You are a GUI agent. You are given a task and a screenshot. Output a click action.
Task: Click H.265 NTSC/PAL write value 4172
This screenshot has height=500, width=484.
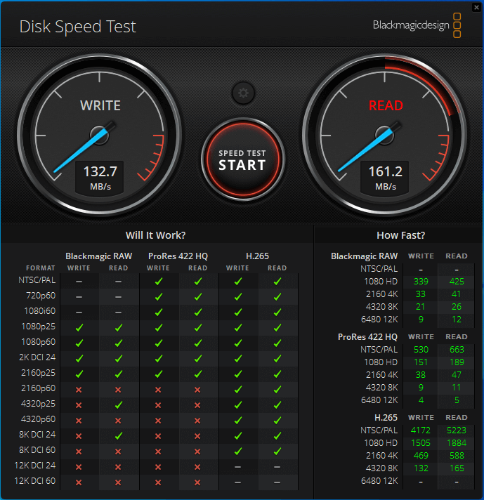421,430
